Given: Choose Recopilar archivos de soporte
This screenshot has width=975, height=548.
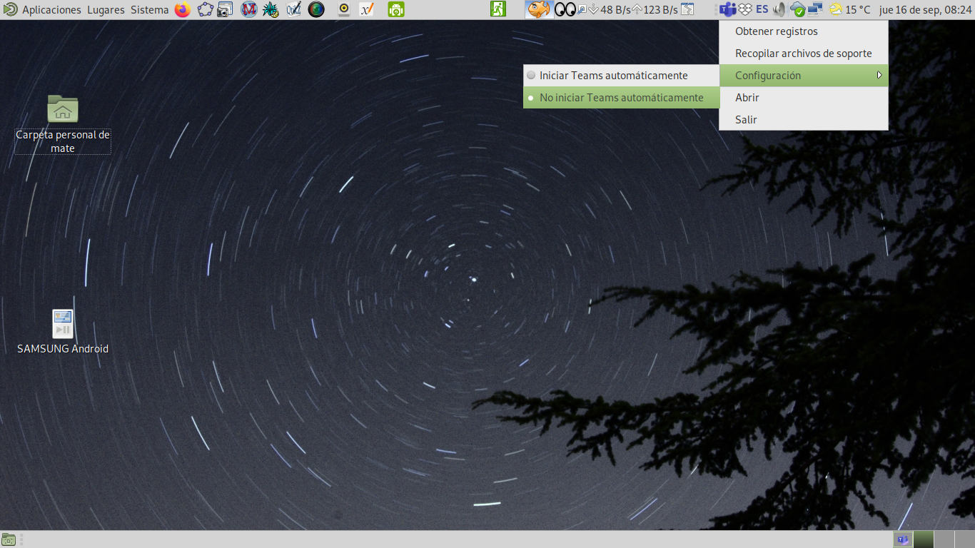Looking at the screenshot, I should point(804,54).
